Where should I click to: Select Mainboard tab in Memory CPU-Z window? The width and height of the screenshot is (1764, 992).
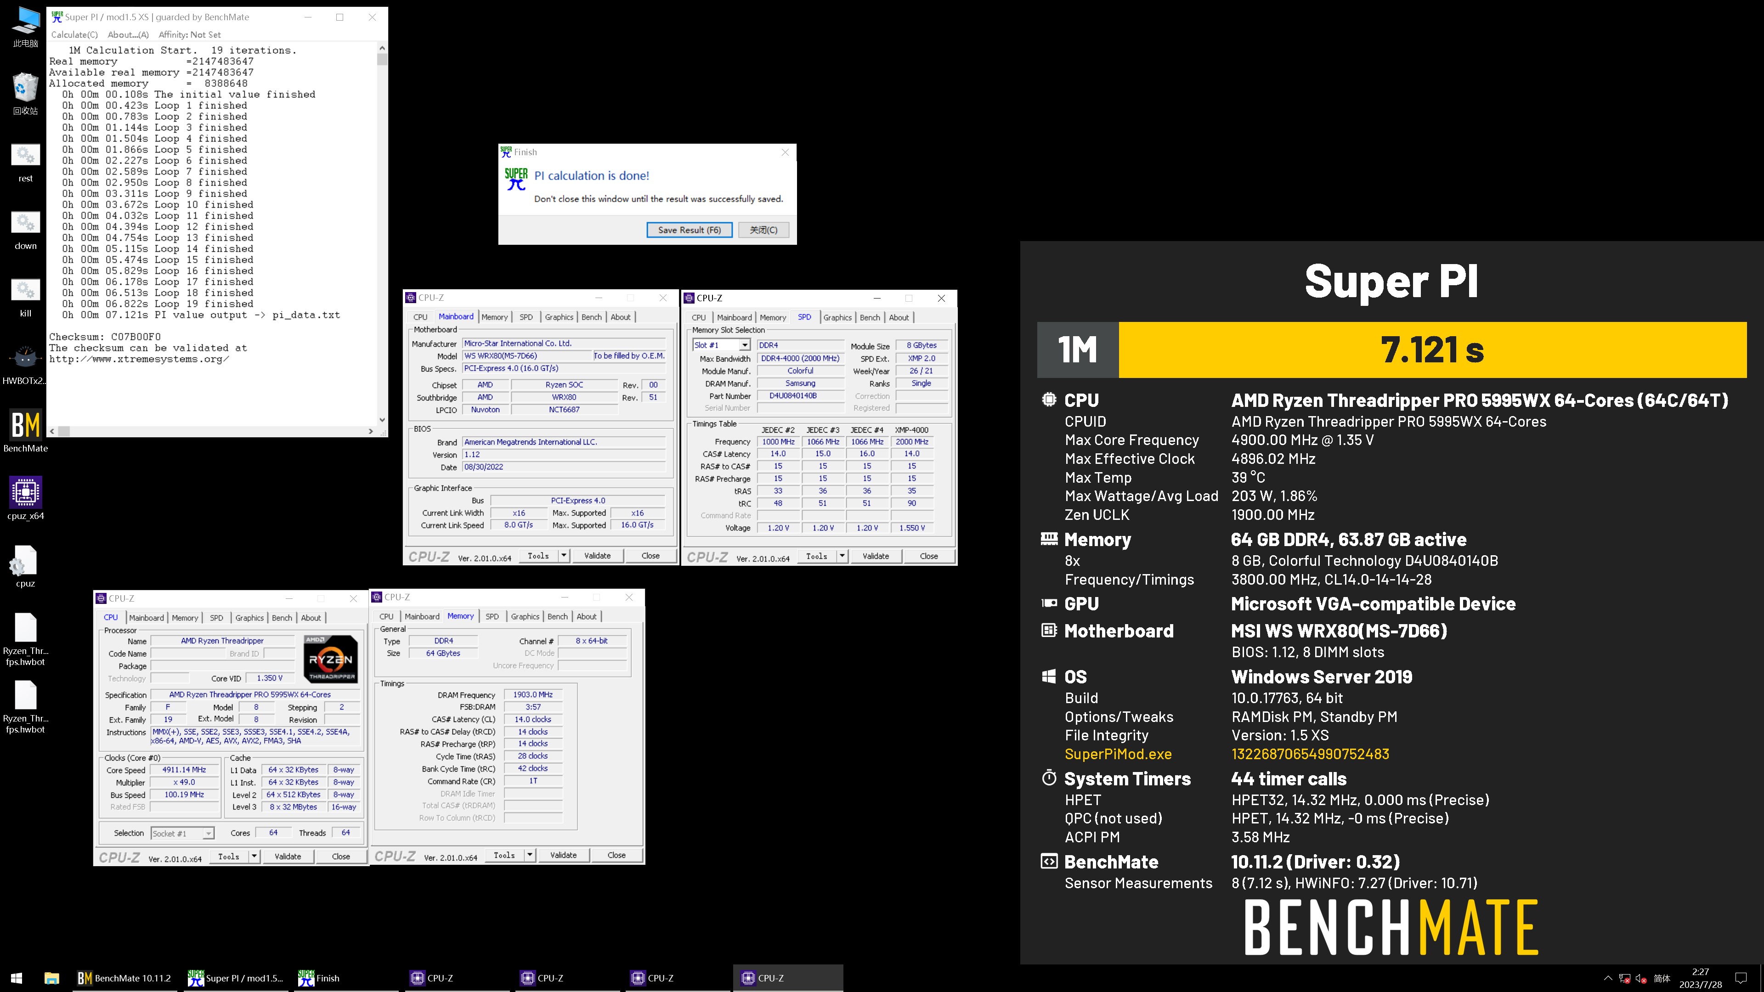pyautogui.click(x=422, y=616)
